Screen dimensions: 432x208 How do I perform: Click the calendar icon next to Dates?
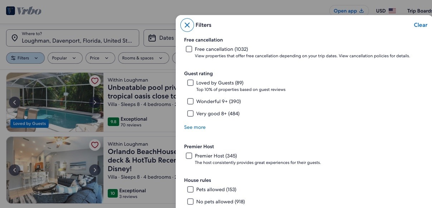click(152, 38)
